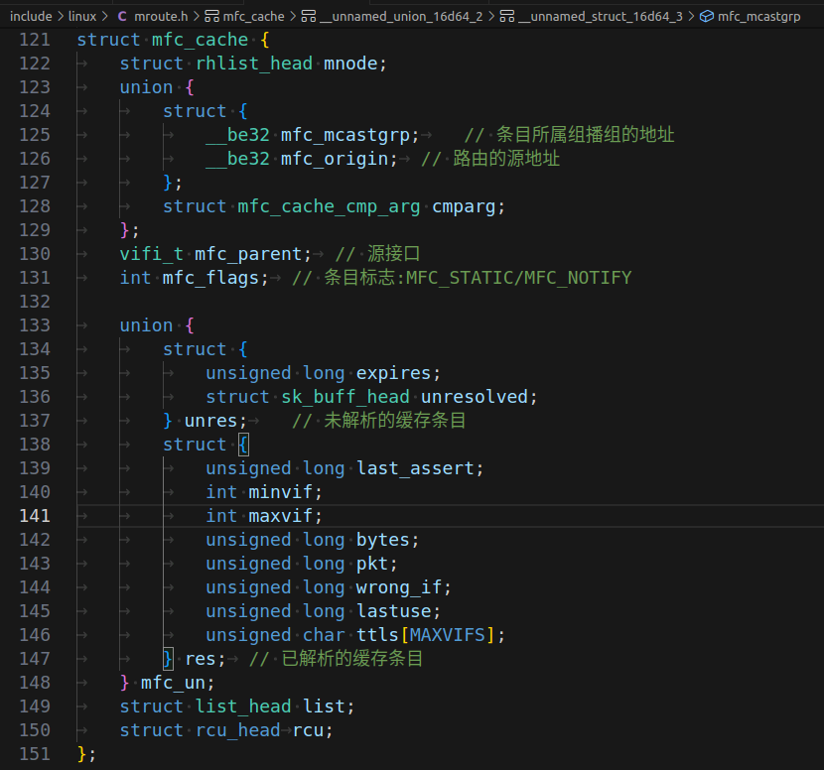Screen dimensions: 824x770
Task: Open the 'linux' breadcrumb folder
Action: [82, 16]
